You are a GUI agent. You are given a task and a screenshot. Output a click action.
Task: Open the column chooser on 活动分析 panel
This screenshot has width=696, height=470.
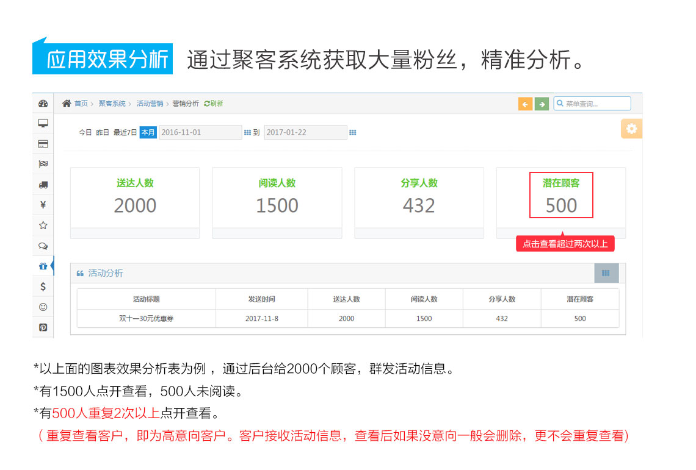coord(606,273)
